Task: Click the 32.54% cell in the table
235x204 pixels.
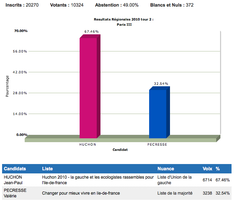Action: 222,193
